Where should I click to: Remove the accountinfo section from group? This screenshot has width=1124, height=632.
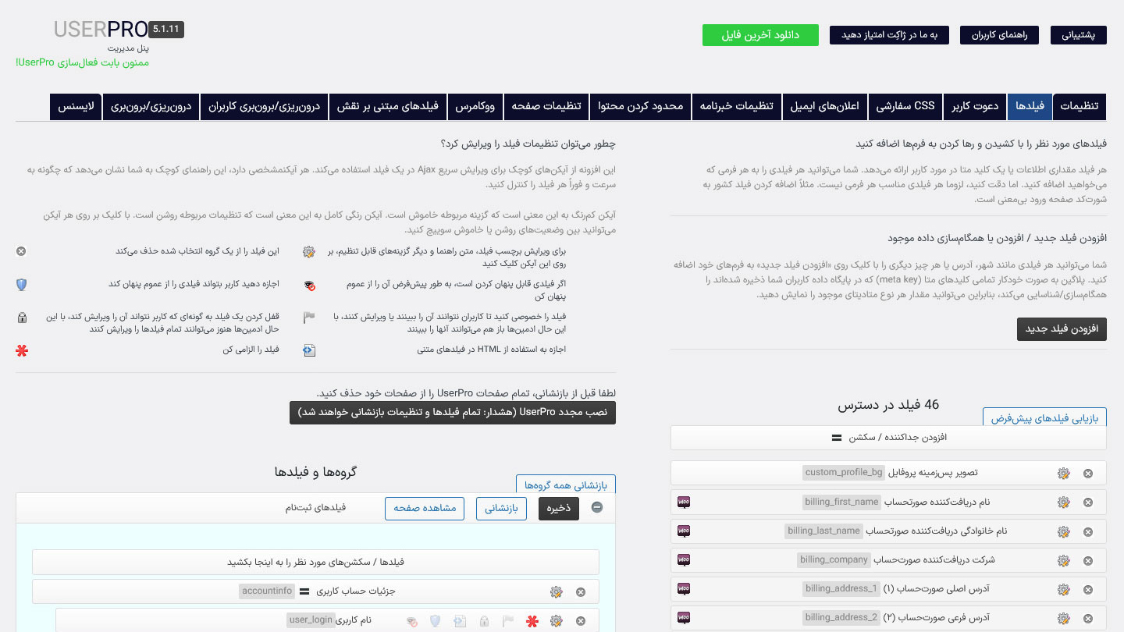tap(581, 592)
